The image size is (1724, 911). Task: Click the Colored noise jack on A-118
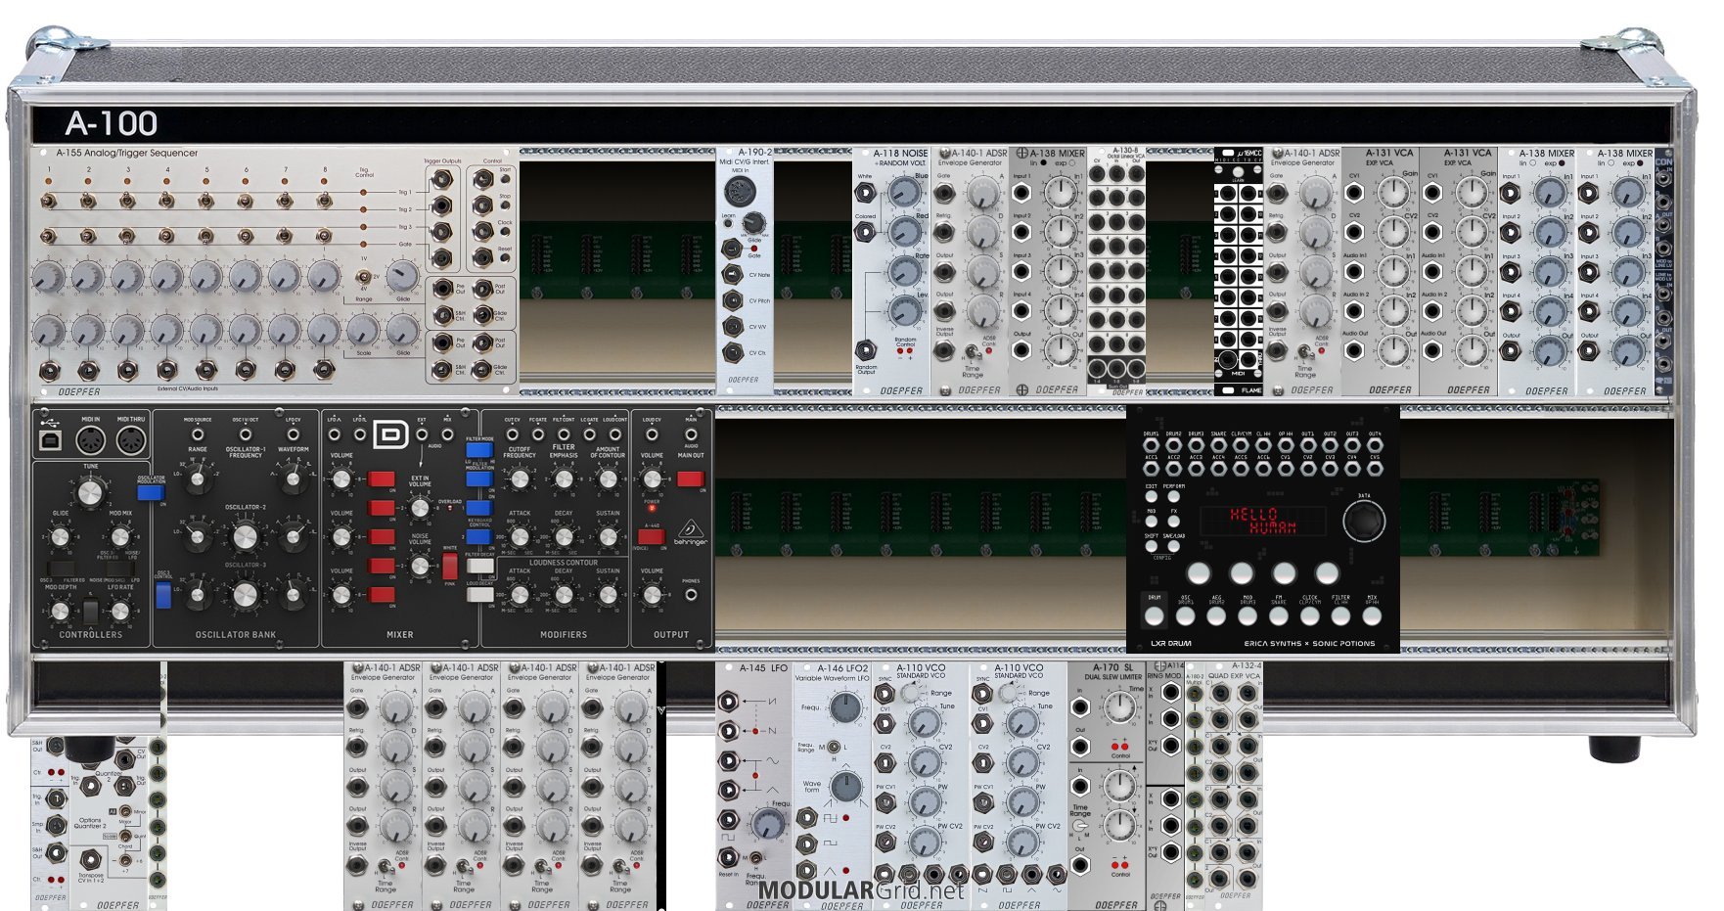click(866, 232)
